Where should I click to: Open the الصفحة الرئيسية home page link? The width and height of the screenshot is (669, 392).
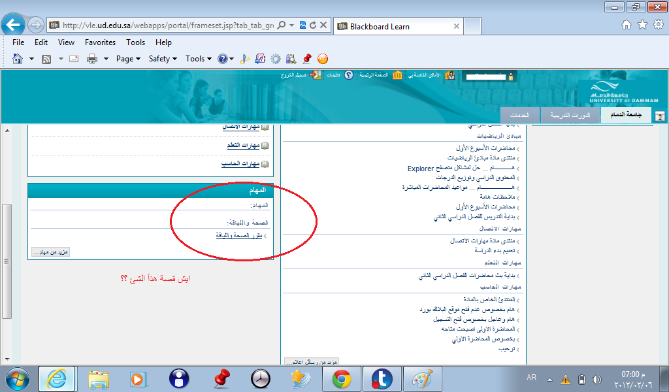coord(374,75)
